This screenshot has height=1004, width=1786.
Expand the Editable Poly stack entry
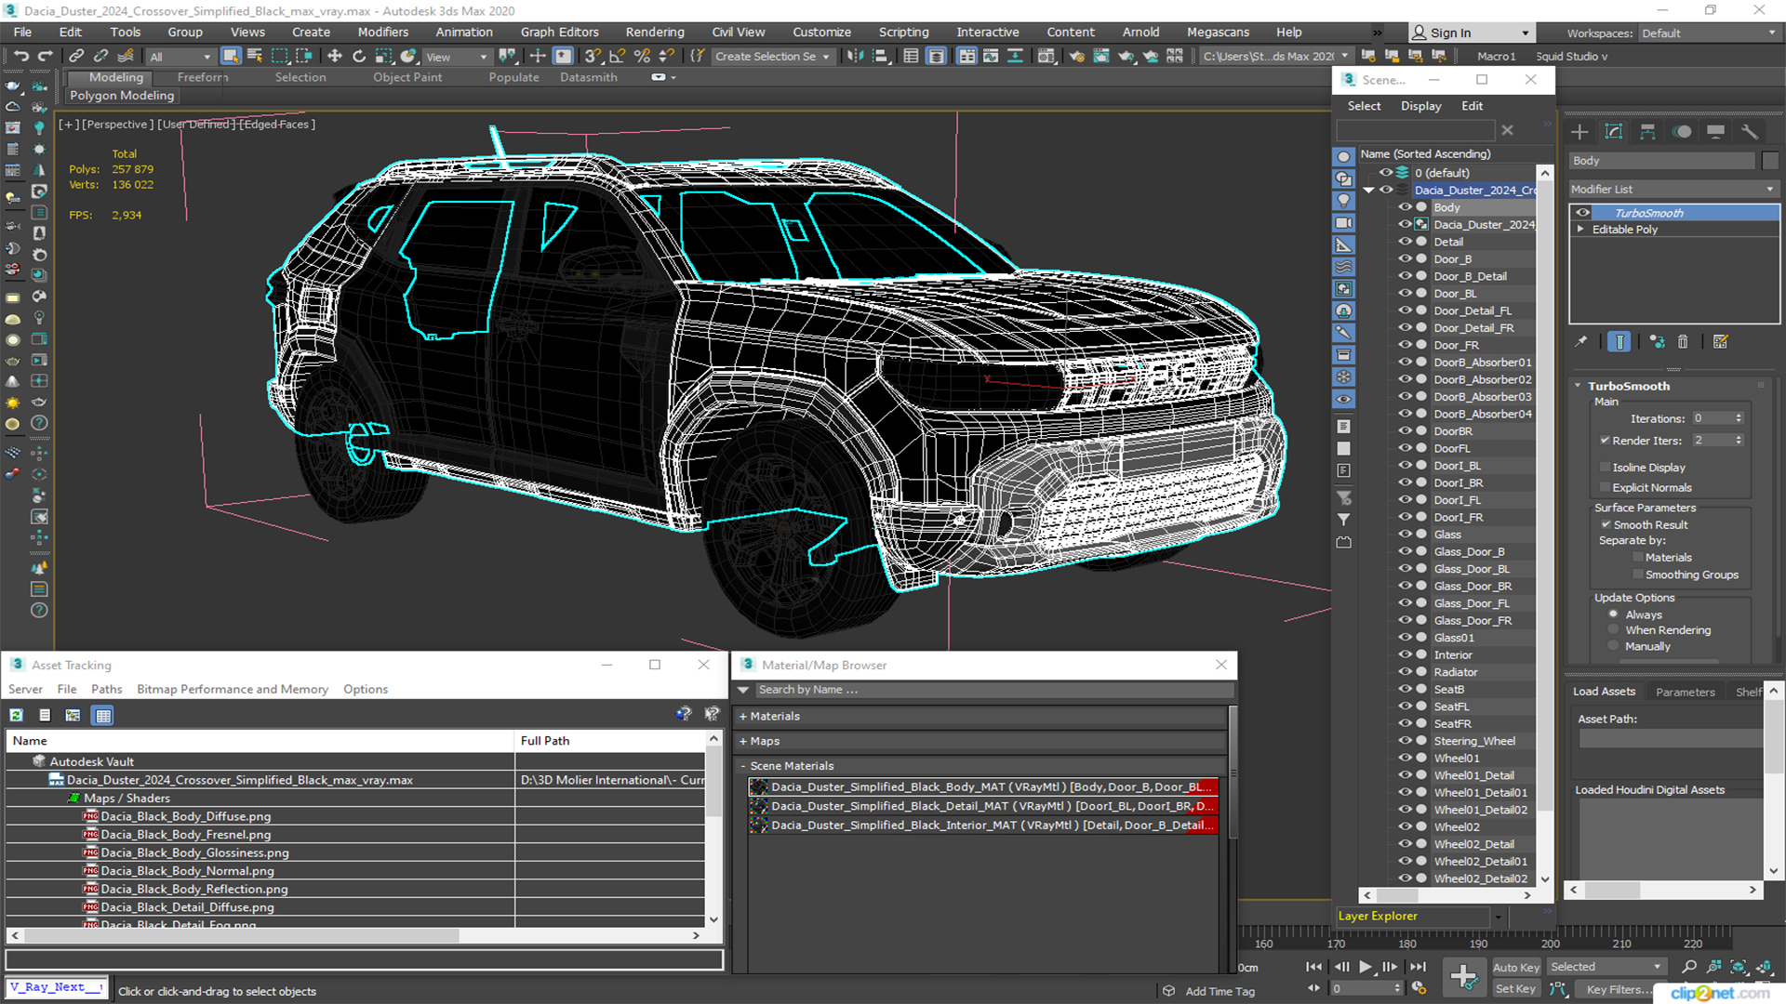1580,230
